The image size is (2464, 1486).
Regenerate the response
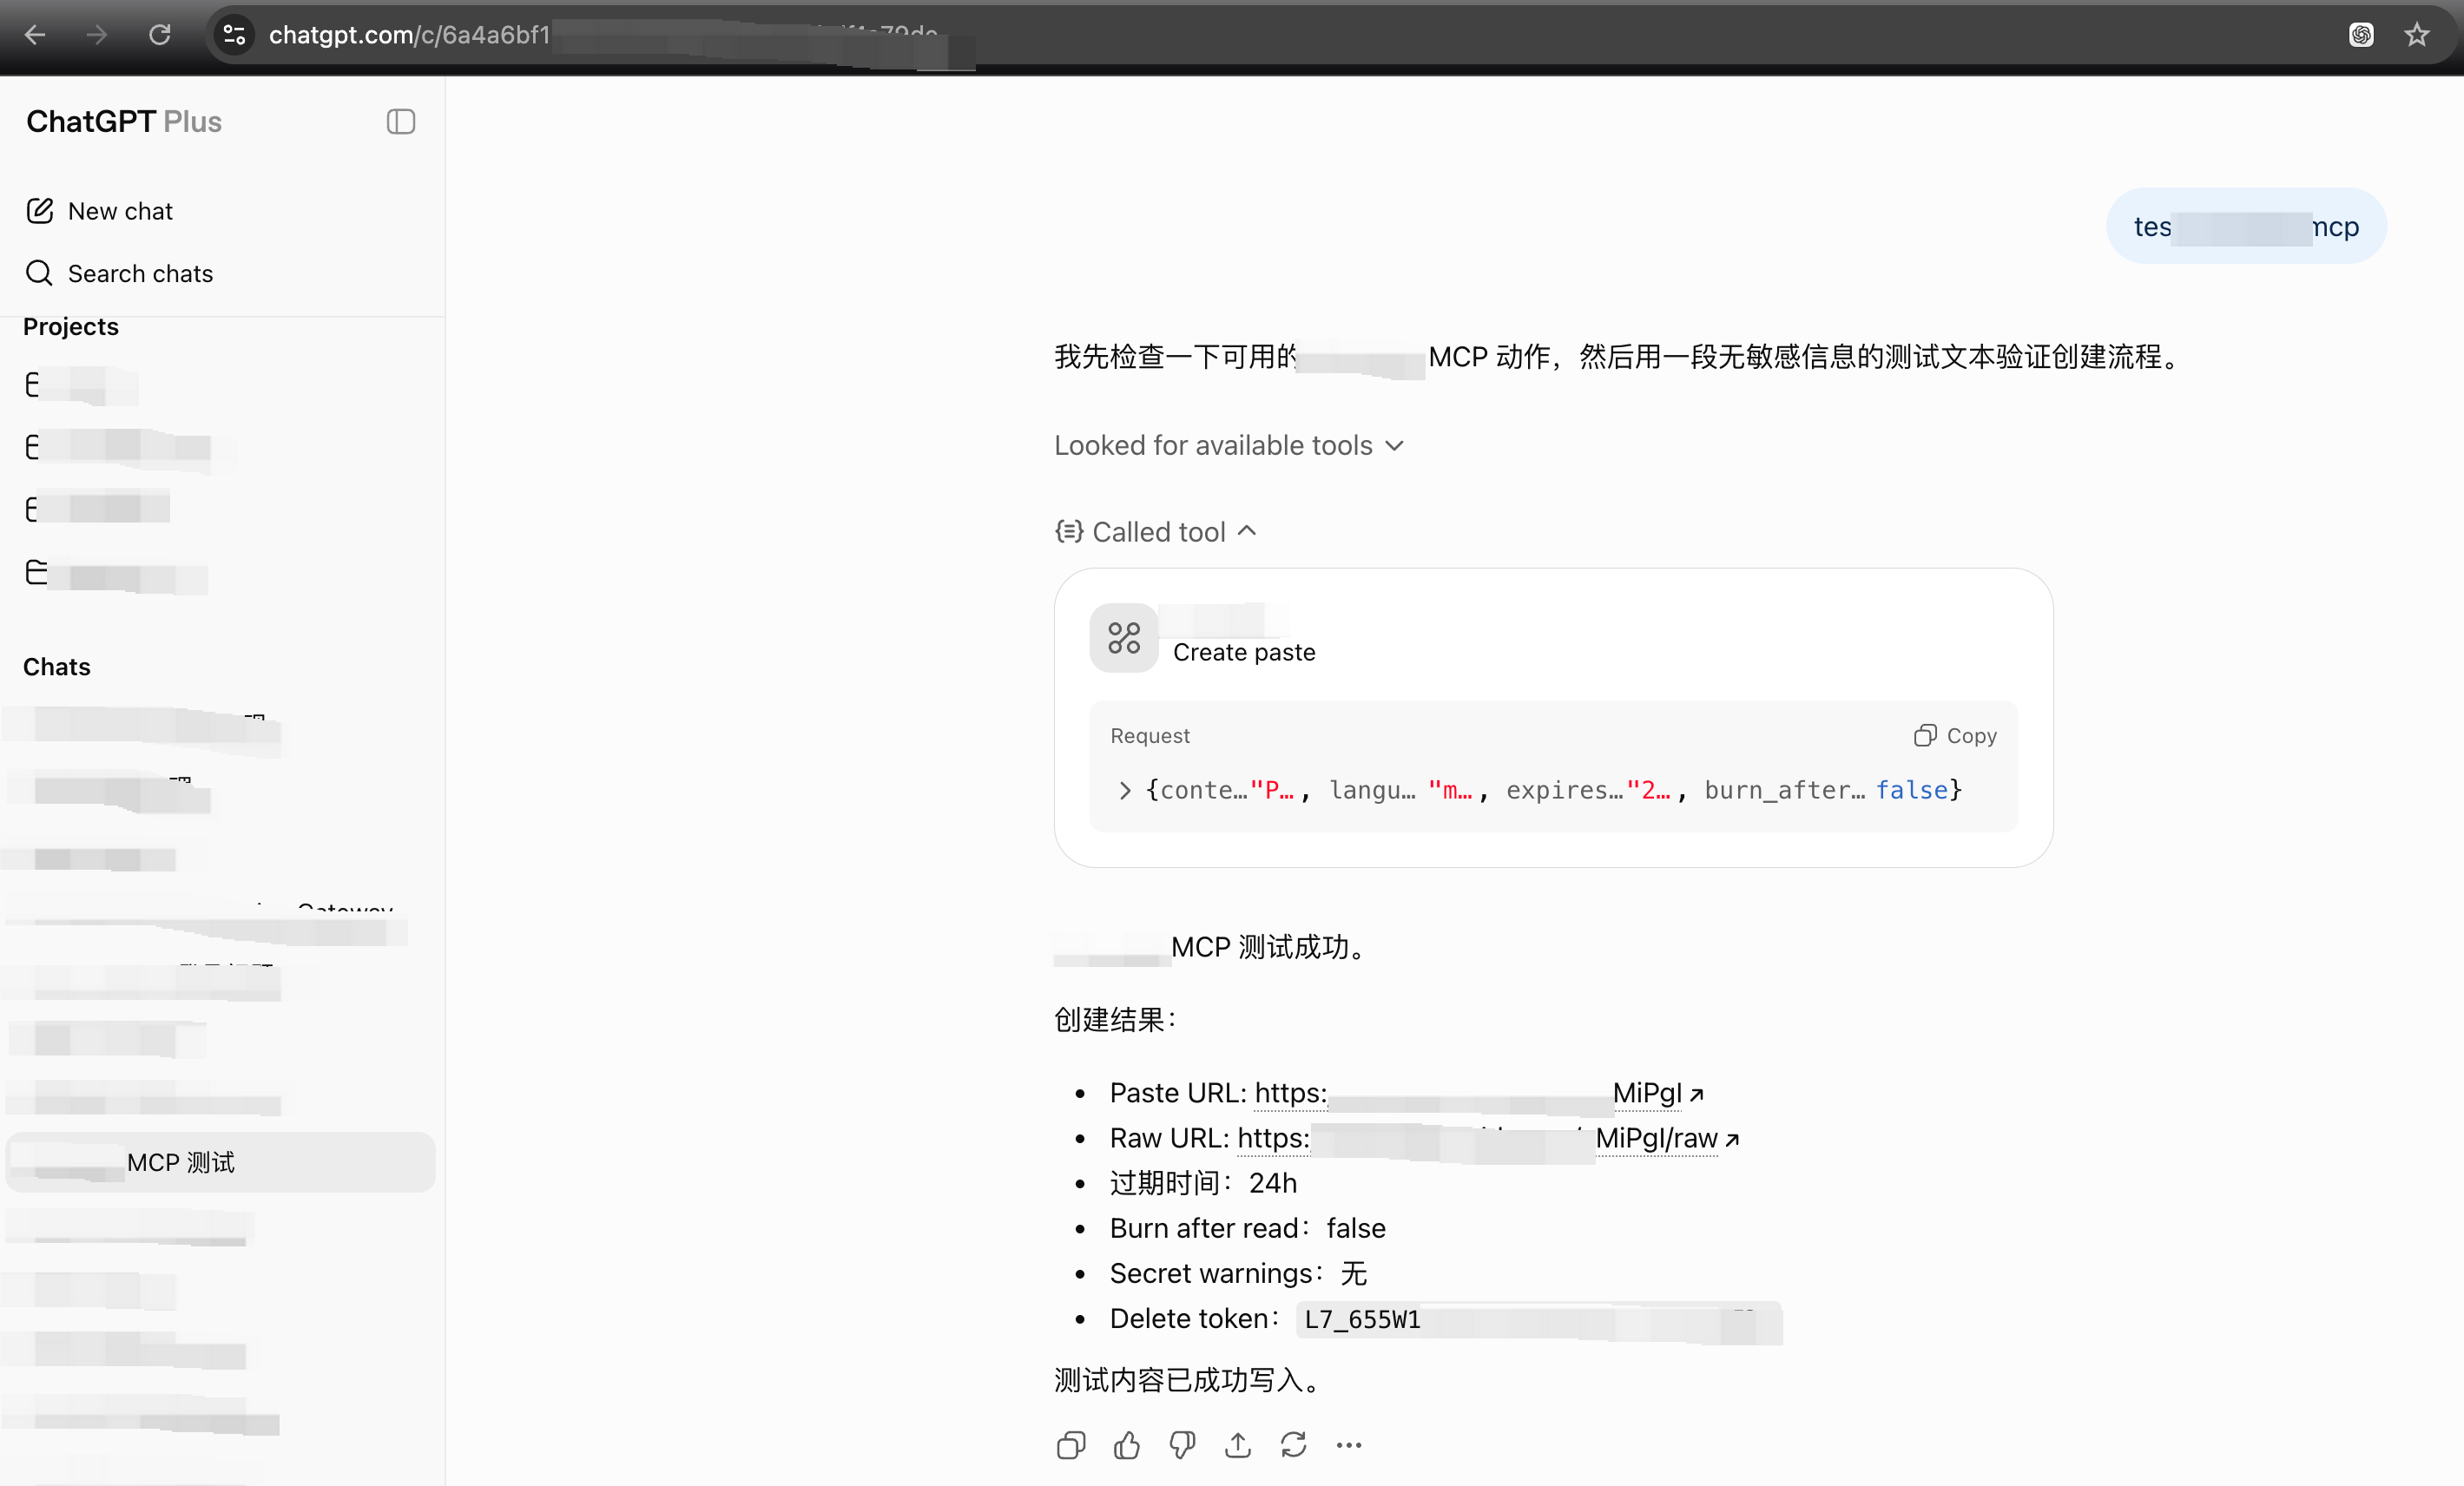coord(1294,1445)
